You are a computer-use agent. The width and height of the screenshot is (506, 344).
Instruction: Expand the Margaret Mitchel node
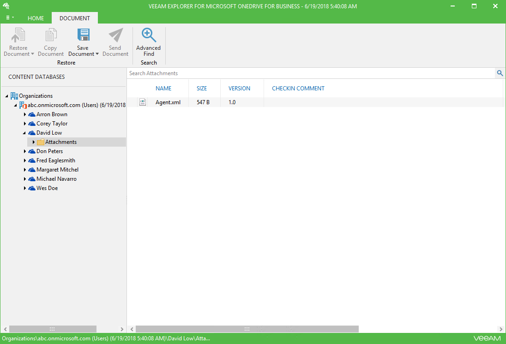[x=24, y=170]
